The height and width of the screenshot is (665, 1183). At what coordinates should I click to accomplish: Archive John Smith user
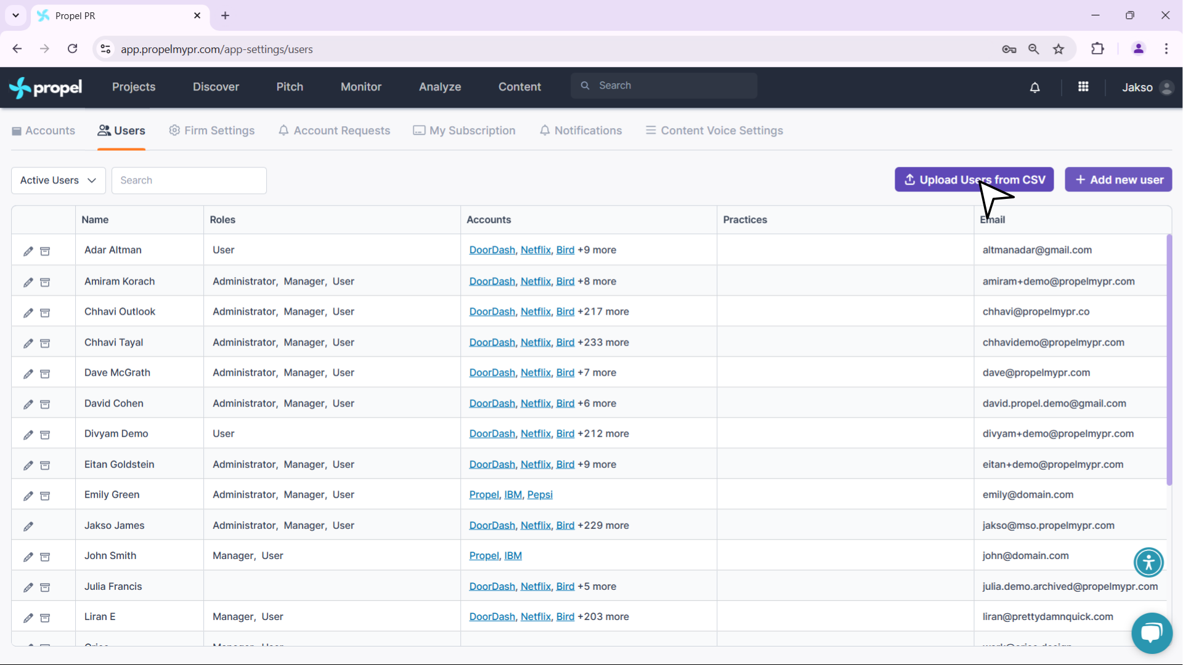(45, 557)
